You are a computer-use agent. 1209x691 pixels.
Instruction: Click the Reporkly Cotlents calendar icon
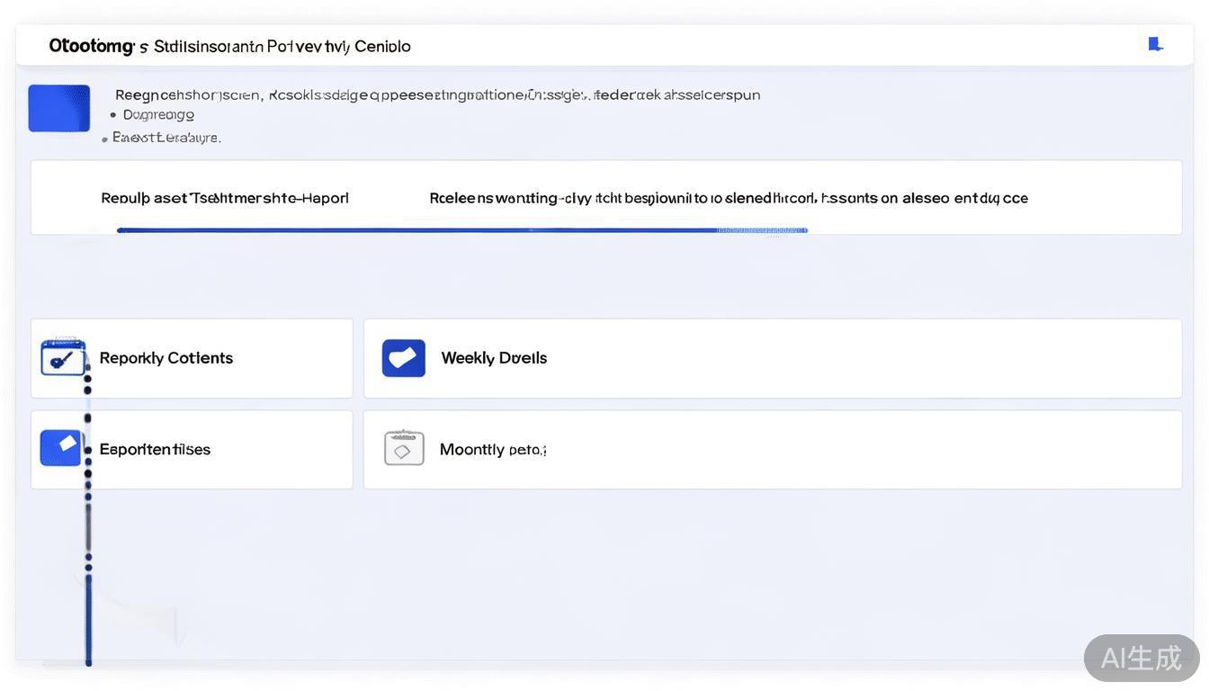63,357
